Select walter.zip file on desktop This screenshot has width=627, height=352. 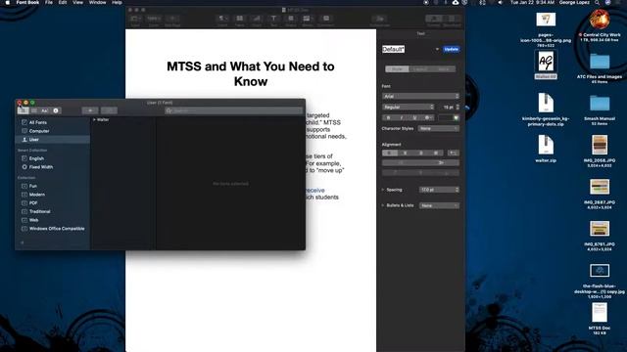pos(546,149)
